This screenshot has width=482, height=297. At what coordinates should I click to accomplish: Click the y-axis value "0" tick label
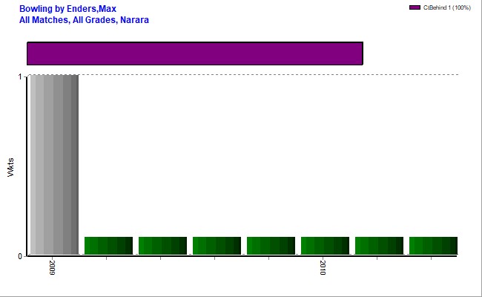(x=20, y=256)
